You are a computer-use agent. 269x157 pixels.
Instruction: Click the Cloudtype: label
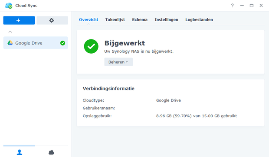[93, 100]
